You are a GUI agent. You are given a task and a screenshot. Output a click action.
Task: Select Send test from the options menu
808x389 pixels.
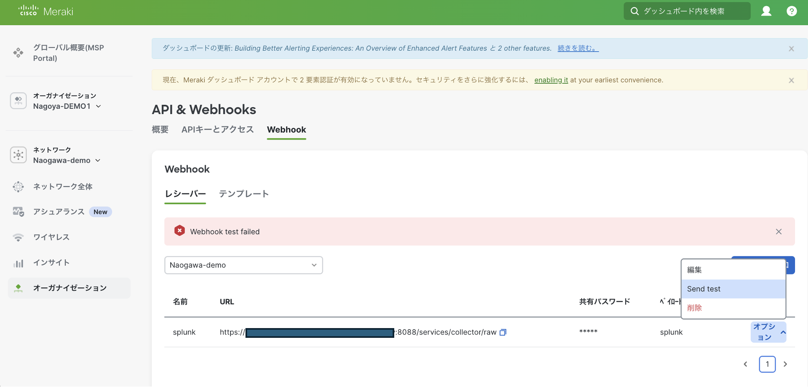703,289
